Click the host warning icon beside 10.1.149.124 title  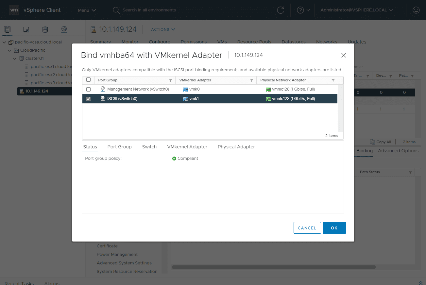point(93,29)
